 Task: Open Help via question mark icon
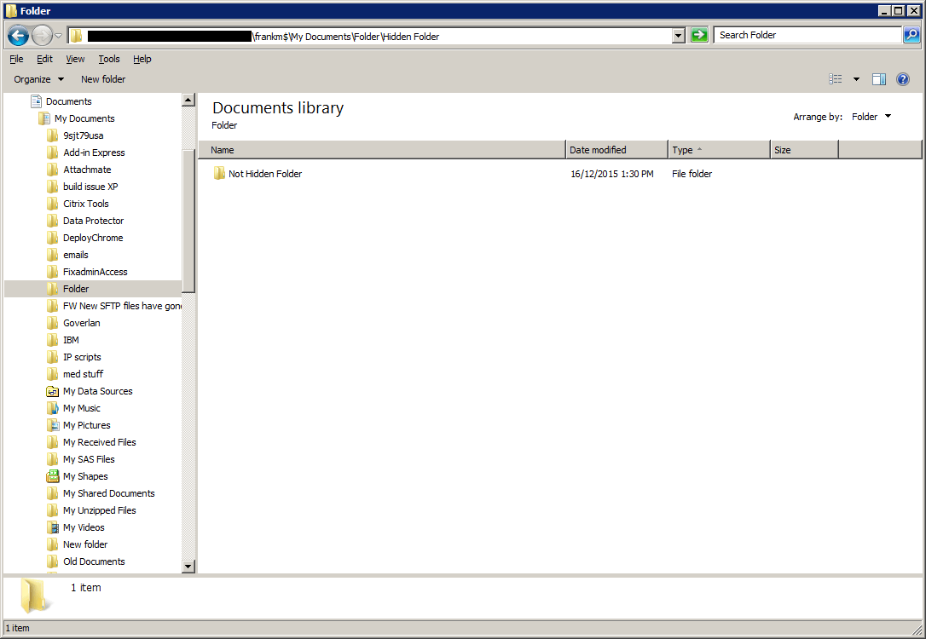[x=903, y=79]
